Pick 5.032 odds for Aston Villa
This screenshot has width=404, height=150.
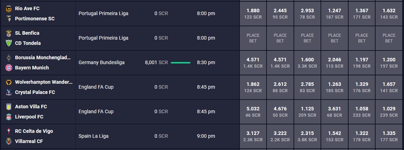[x=253, y=112]
